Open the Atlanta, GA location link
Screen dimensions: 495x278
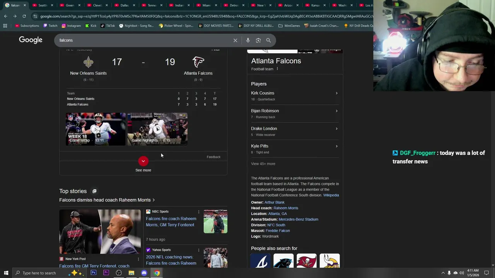[277, 214]
